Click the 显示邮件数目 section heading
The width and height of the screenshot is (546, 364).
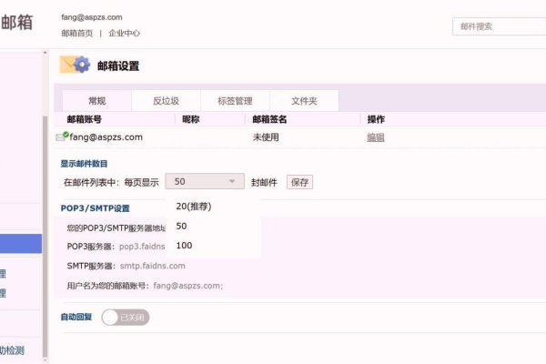point(84,164)
